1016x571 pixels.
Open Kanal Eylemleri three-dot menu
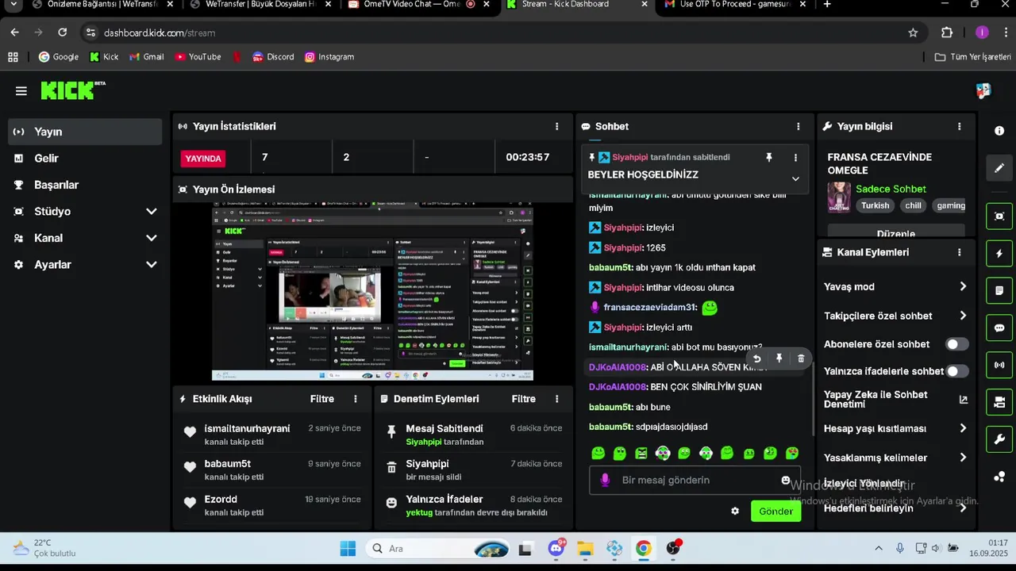pyautogui.click(x=960, y=252)
